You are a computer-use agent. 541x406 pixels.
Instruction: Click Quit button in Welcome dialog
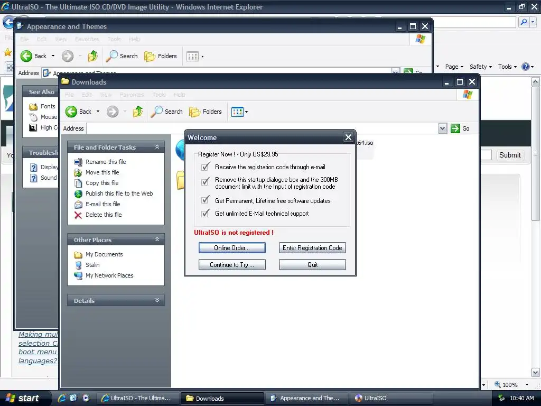312,265
